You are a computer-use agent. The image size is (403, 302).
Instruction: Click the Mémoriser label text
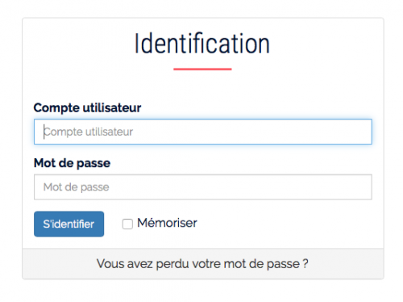(167, 223)
